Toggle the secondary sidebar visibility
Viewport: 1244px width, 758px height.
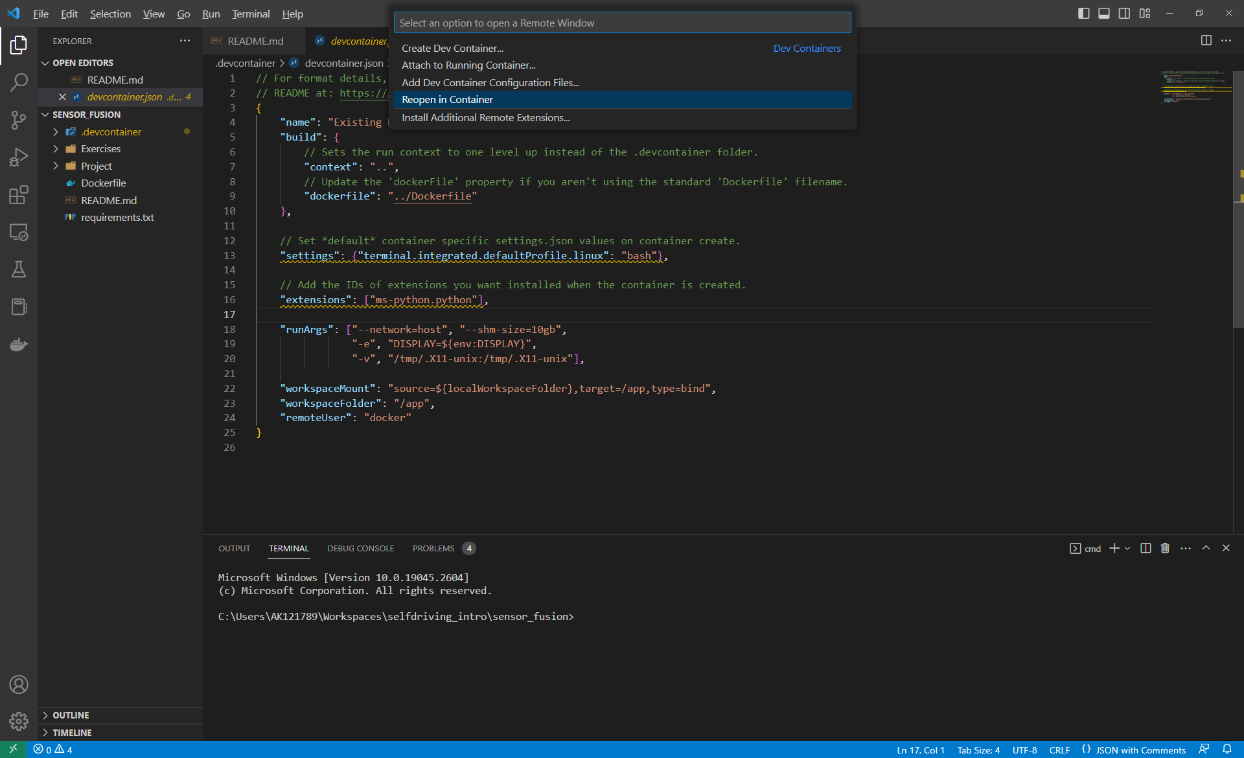[1125, 13]
